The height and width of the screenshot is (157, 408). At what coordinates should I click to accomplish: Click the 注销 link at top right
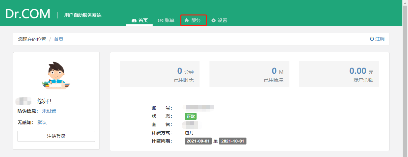pos(380,39)
